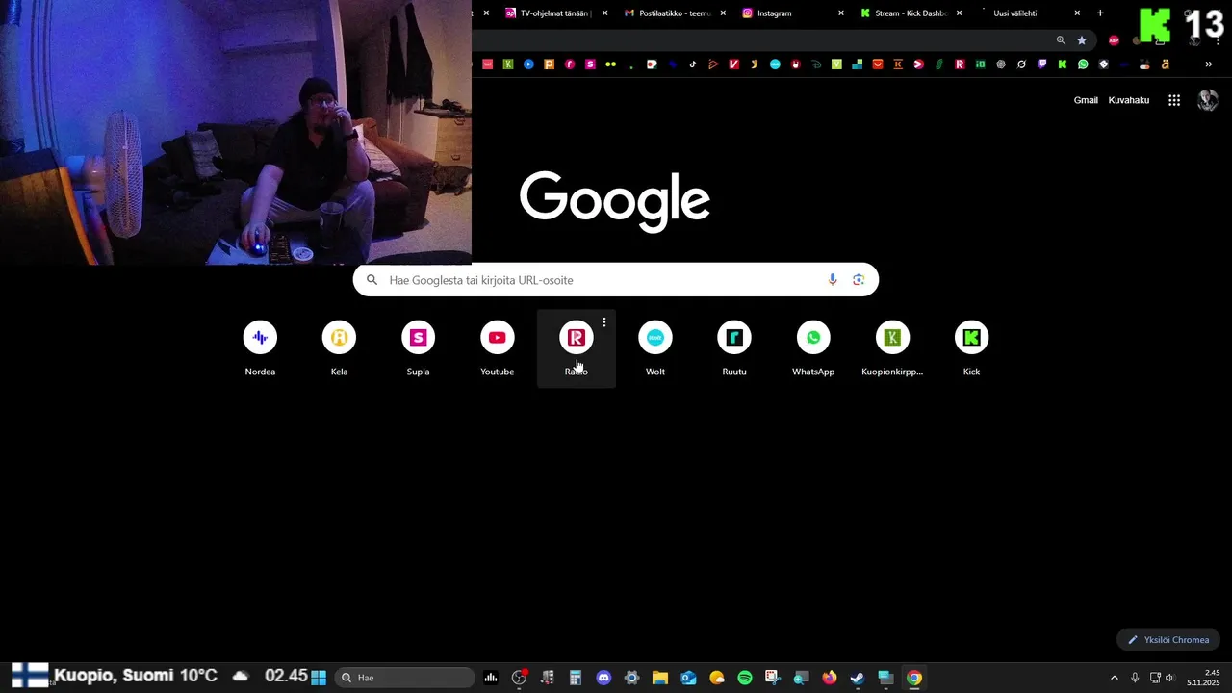Viewport: 1232px width, 693px height.
Task: Open a new tab with plus button
Action: [1100, 13]
